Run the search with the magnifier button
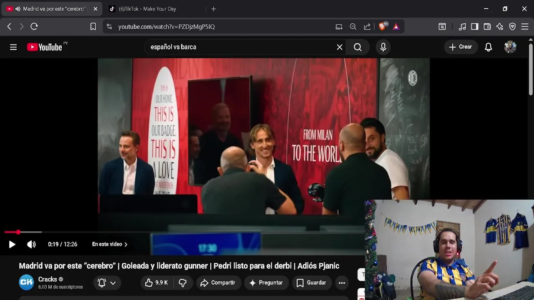Screen dimensions: 534x300 (x=358, y=47)
